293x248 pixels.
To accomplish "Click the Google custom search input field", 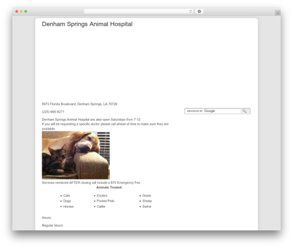I will [x=213, y=111].
